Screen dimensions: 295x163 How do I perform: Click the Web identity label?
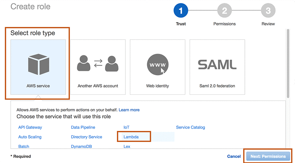157,86
